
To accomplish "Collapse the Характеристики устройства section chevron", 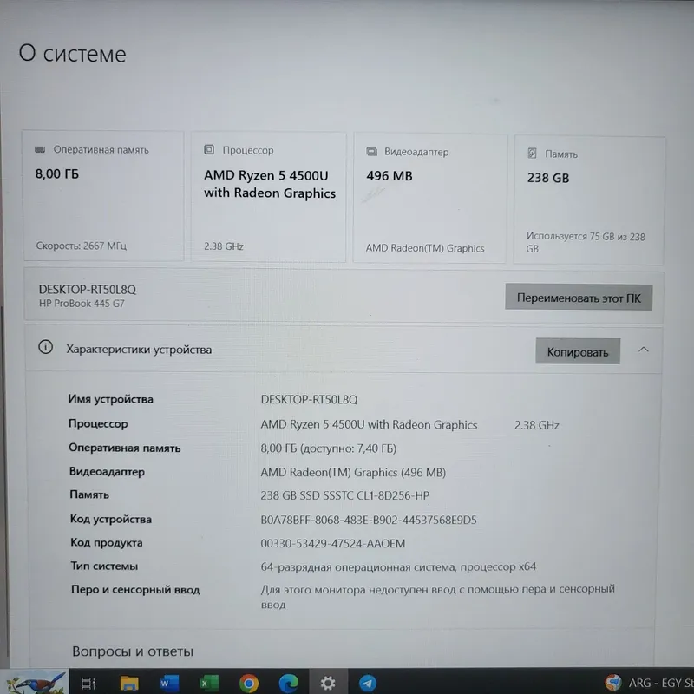I will click(x=644, y=350).
